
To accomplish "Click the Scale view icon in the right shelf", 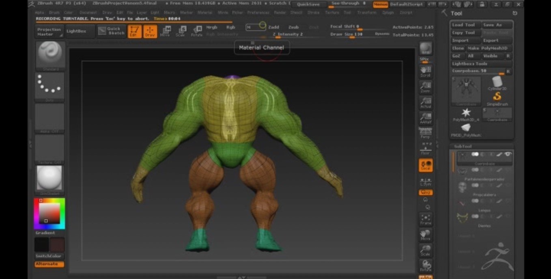I will [x=425, y=250].
